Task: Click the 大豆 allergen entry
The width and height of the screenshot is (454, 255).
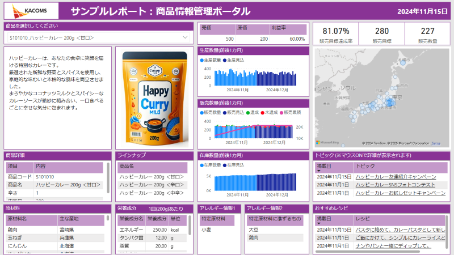Action: coord(253,230)
